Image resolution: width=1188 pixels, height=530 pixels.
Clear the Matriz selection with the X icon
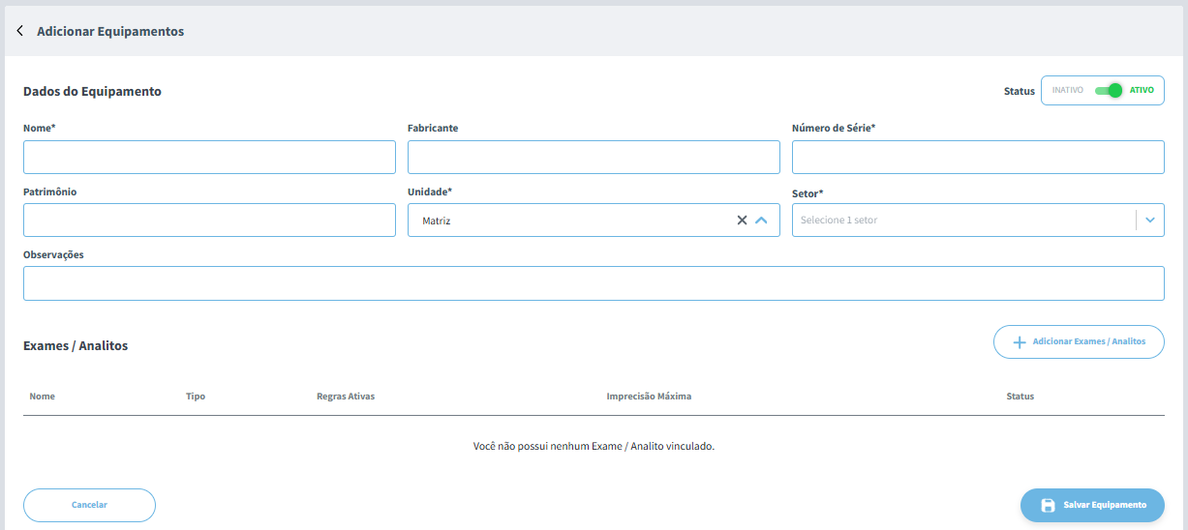click(742, 221)
